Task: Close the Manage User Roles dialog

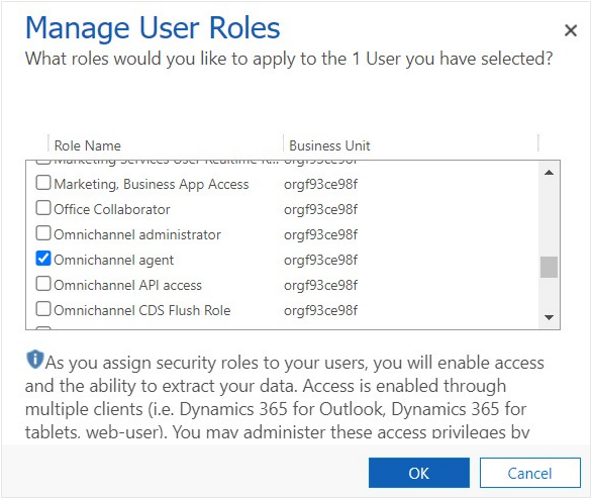Action: click(x=570, y=30)
